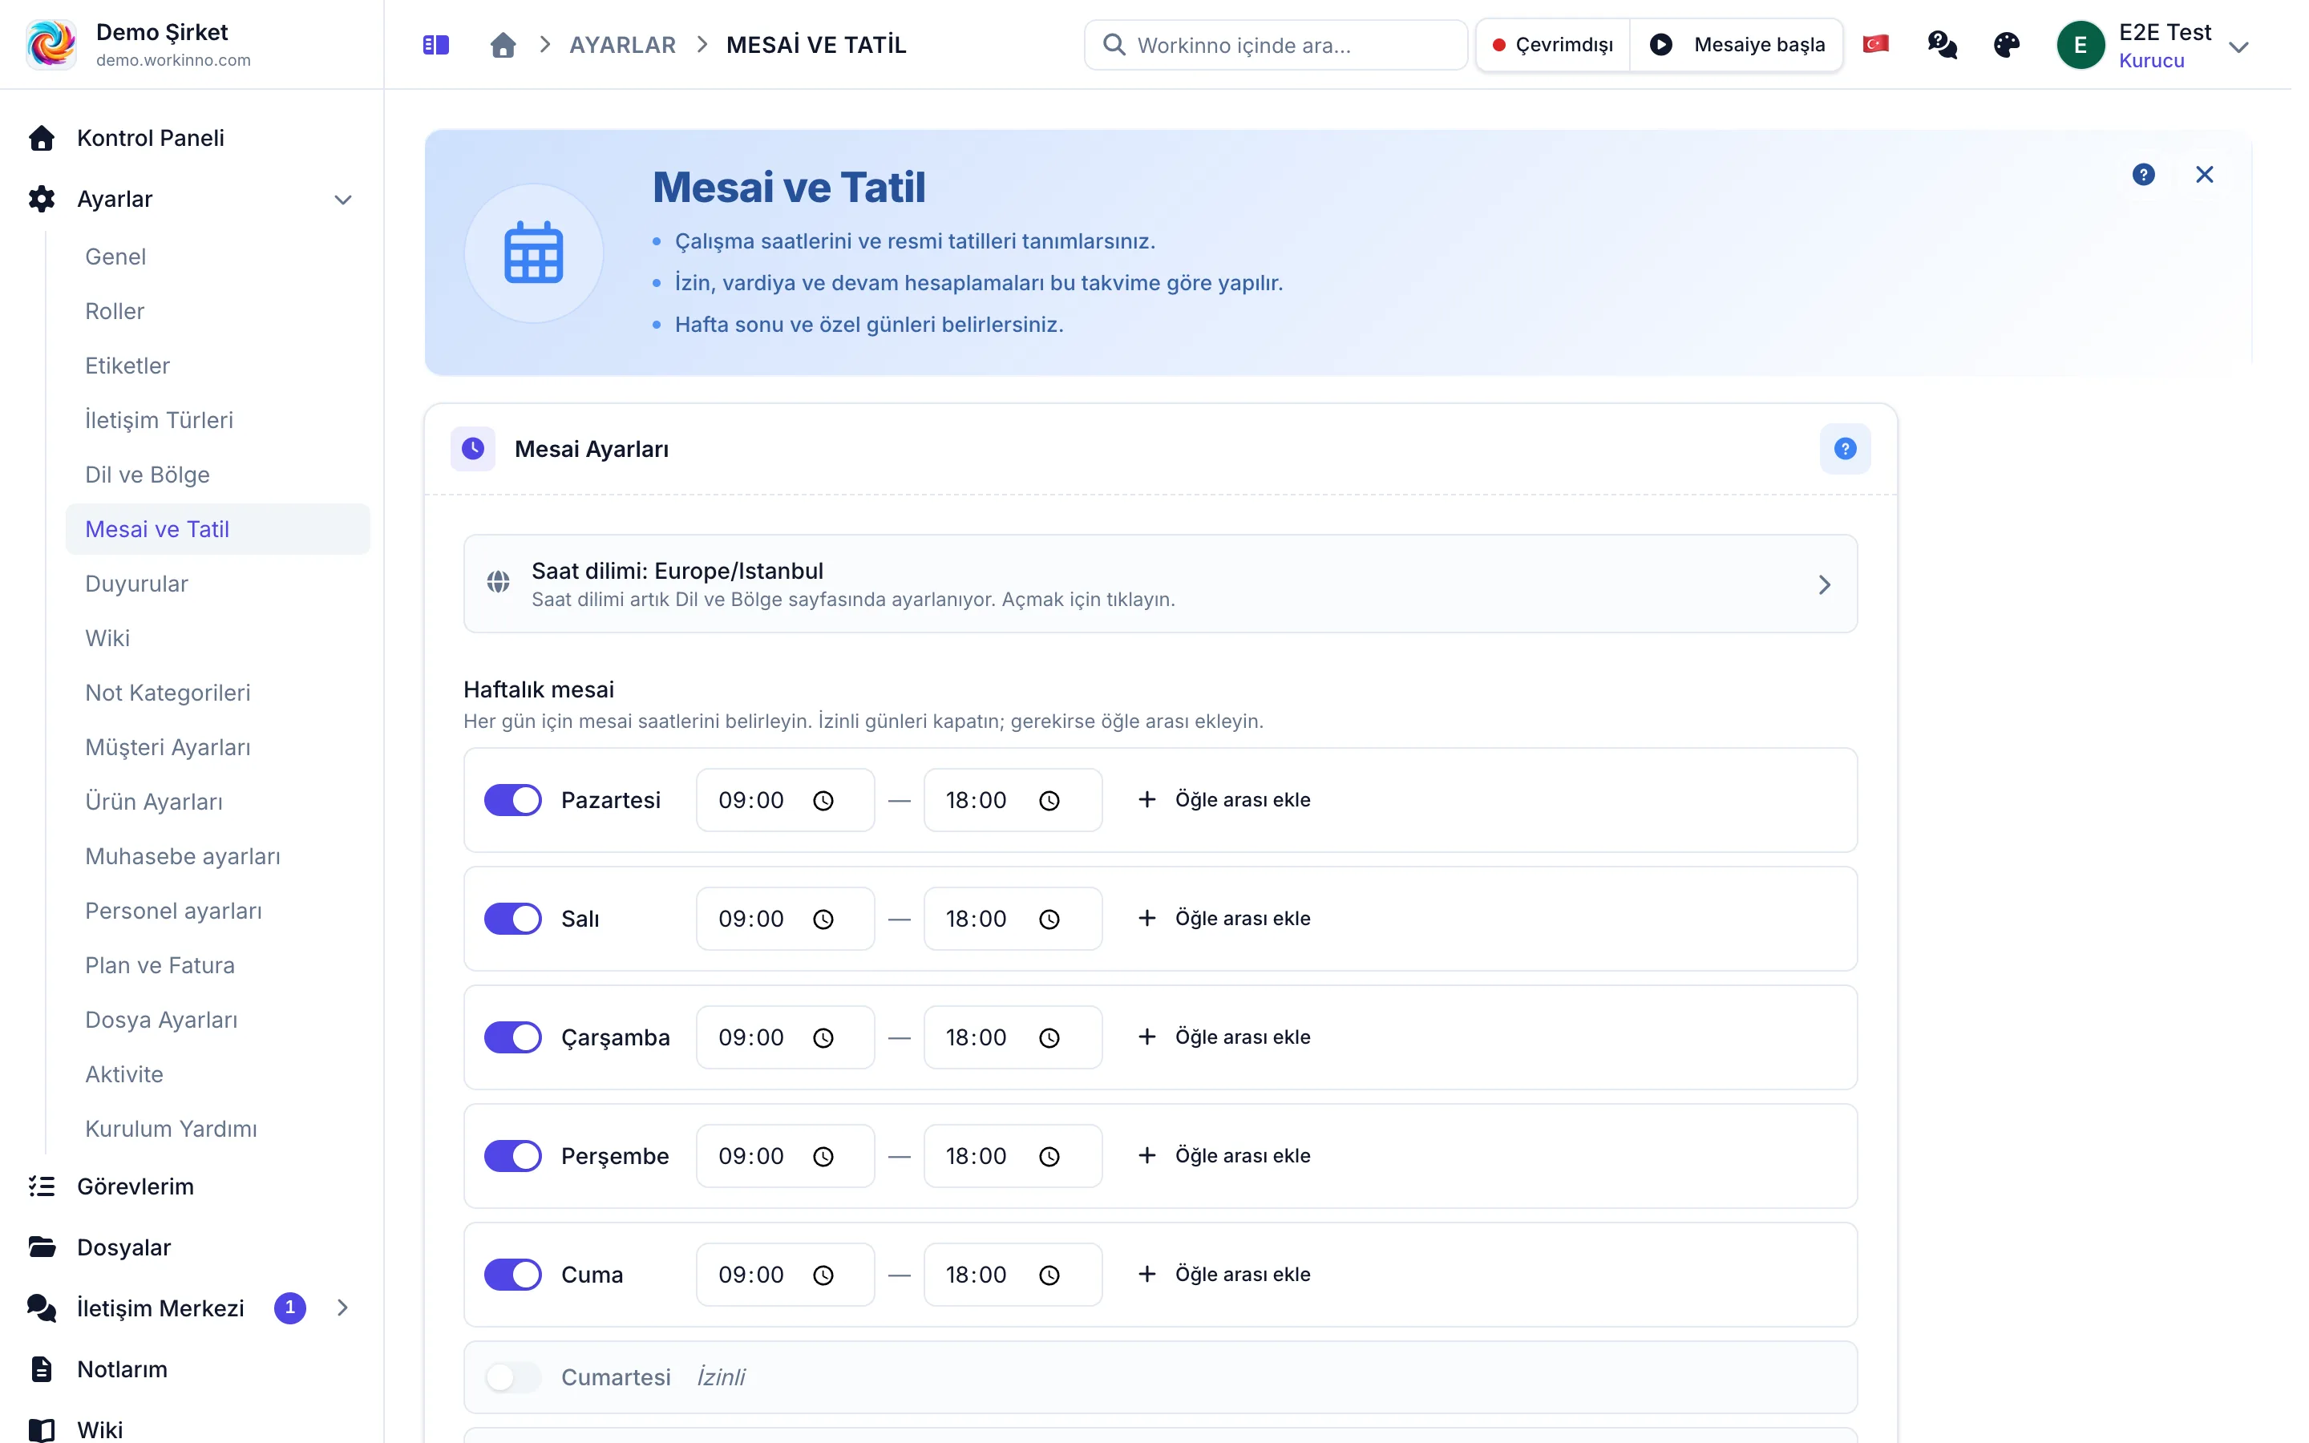2309x1443 pixels.
Task: Disable the Pazartesi workday toggle
Action: coord(512,800)
